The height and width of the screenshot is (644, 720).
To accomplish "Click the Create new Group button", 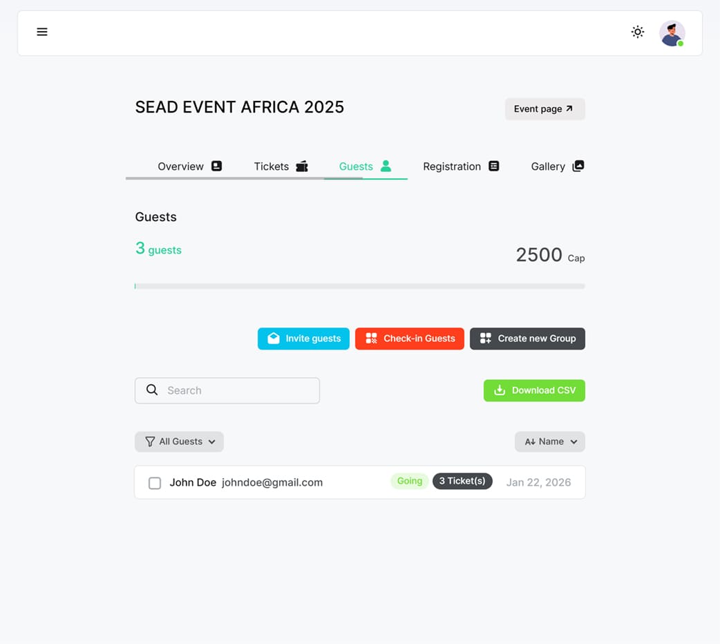I will (x=527, y=339).
